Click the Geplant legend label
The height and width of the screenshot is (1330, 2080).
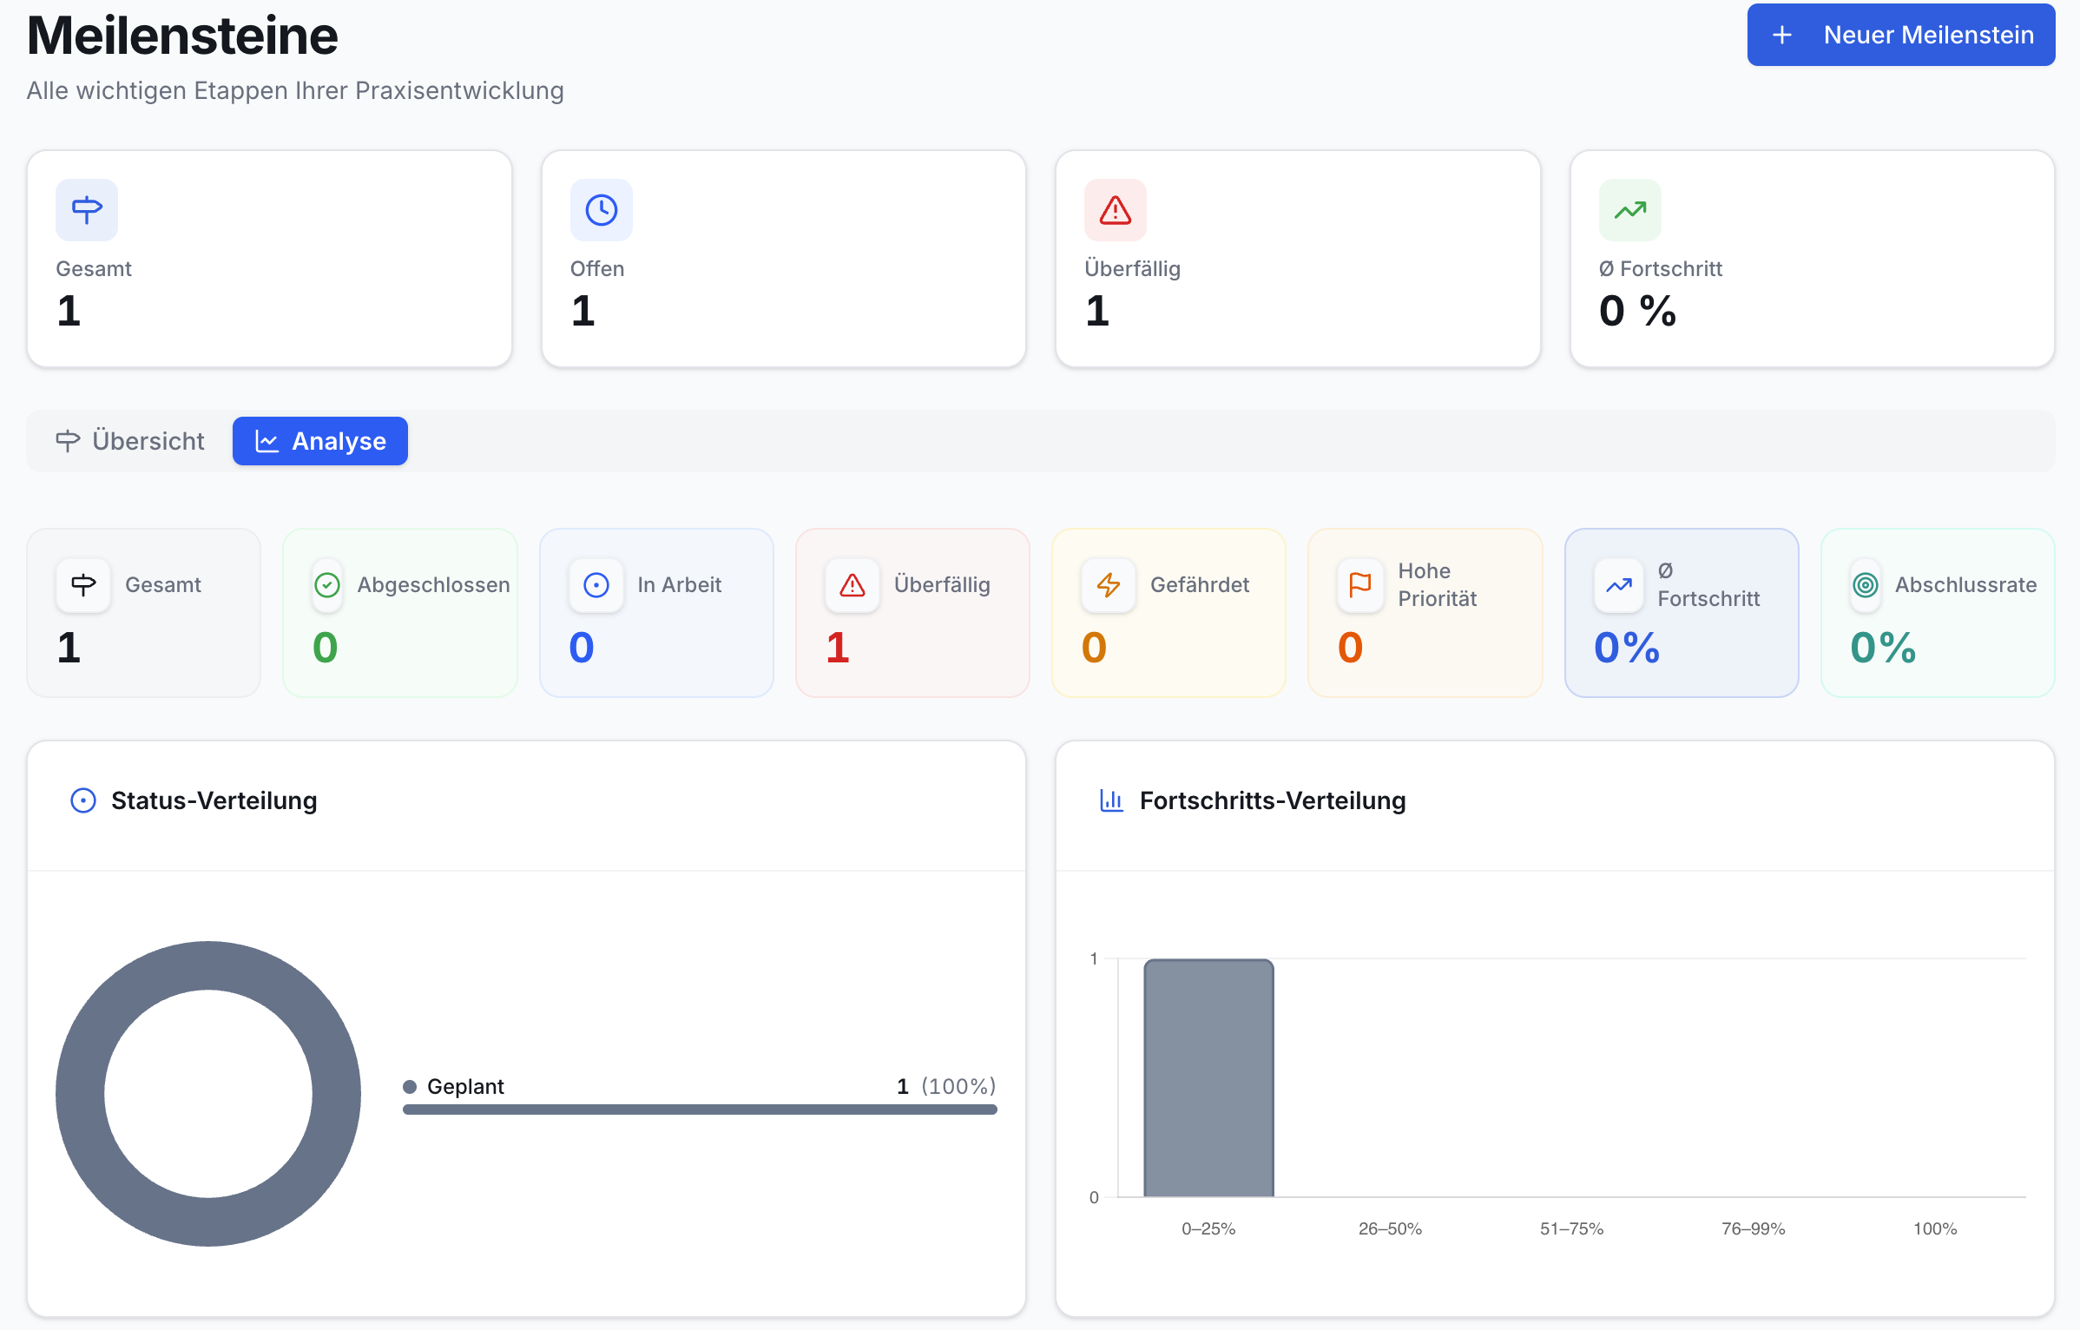[465, 1086]
